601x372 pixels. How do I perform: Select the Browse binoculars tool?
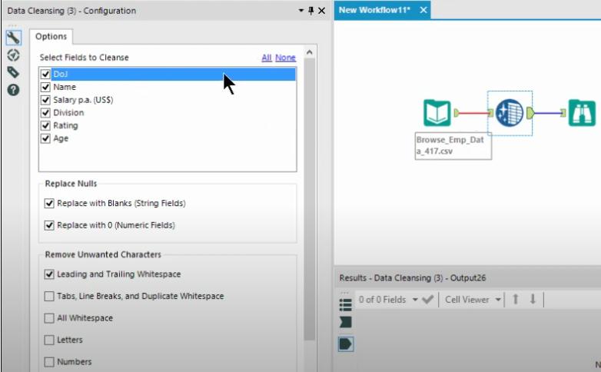coord(582,113)
